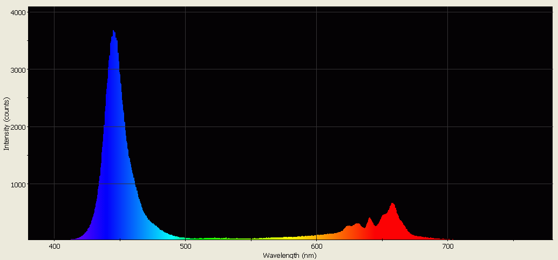Click the 'Wavelength (nm)' x-axis label

pyautogui.click(x=289, y=255)
